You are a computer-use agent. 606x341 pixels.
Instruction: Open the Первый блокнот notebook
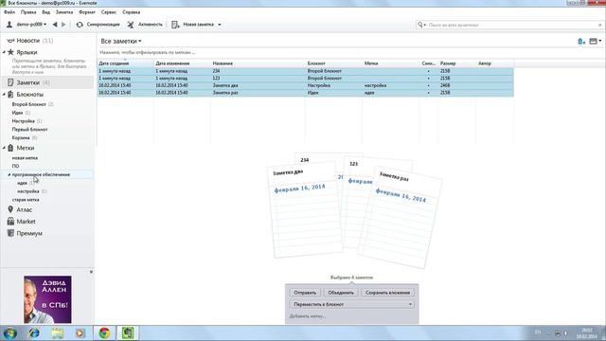(29, 130)
